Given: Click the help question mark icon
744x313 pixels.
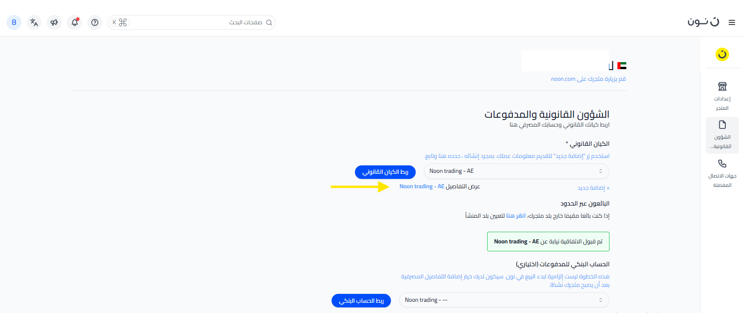Looking at the screenshot, I should (x=95, y=22).
